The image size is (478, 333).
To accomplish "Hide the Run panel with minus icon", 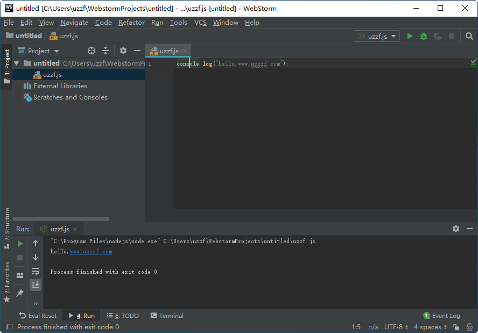I will tap(470, 229).
